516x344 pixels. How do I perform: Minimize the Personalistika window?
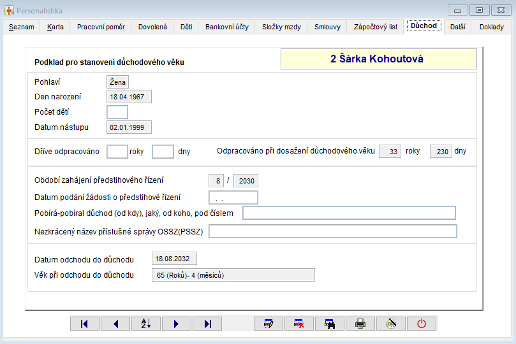[457, 10]
